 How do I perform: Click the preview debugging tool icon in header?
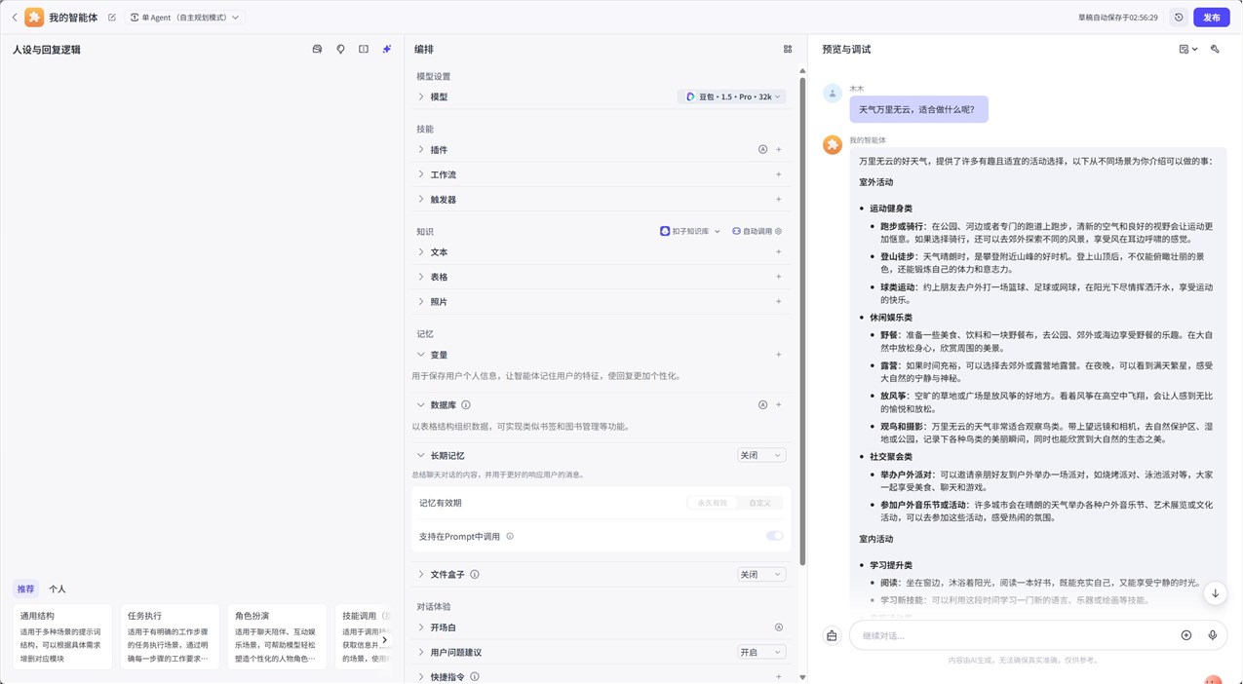[x=1215, y=49]
